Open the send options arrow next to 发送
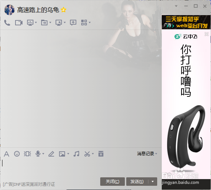 [153, 182]
